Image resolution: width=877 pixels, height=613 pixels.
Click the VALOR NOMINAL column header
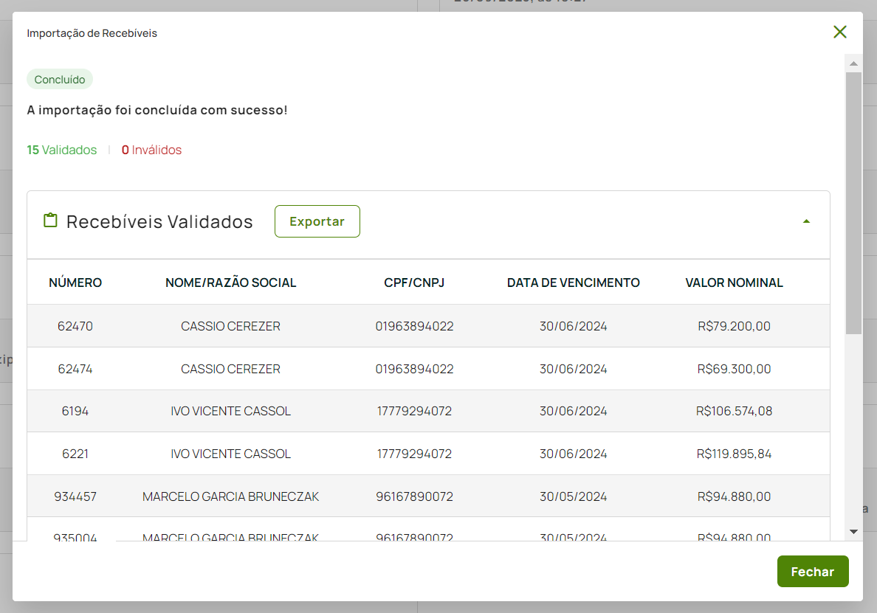(x=734, y=283)
